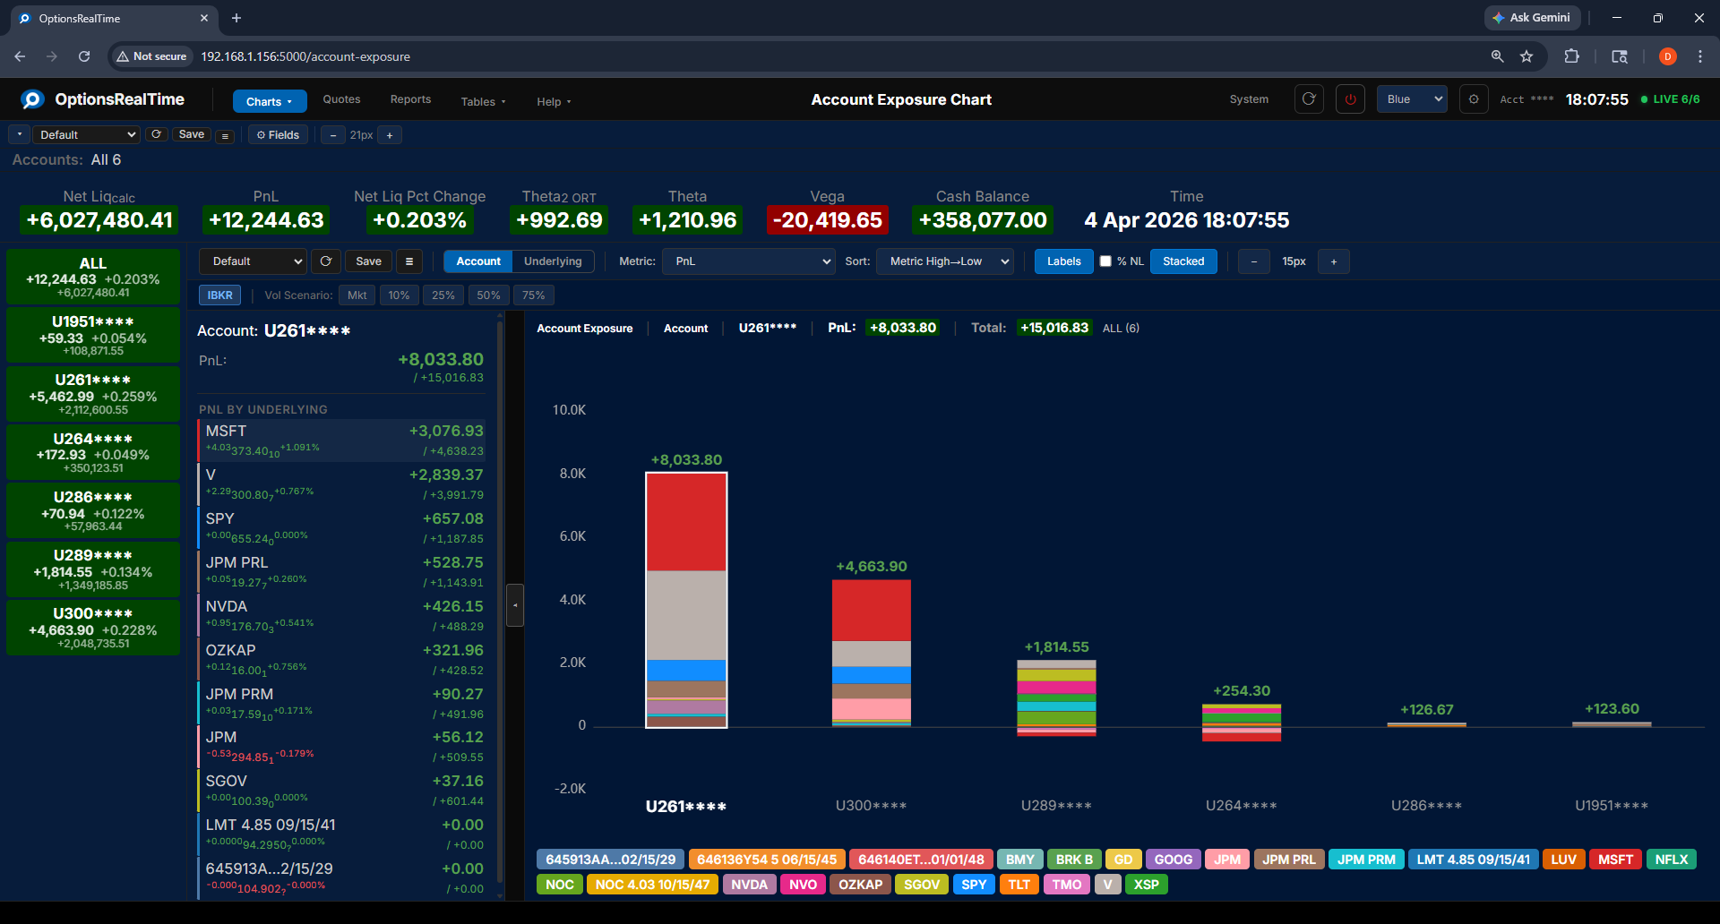Click the refresh icon in the chart toolbar
This screenshot has width=1720, height=924.
(x=325, y=261)
